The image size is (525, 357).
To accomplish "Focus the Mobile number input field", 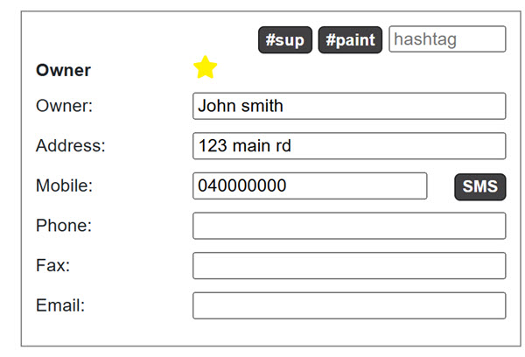I will pyautogui.click(x=310, y=185).
